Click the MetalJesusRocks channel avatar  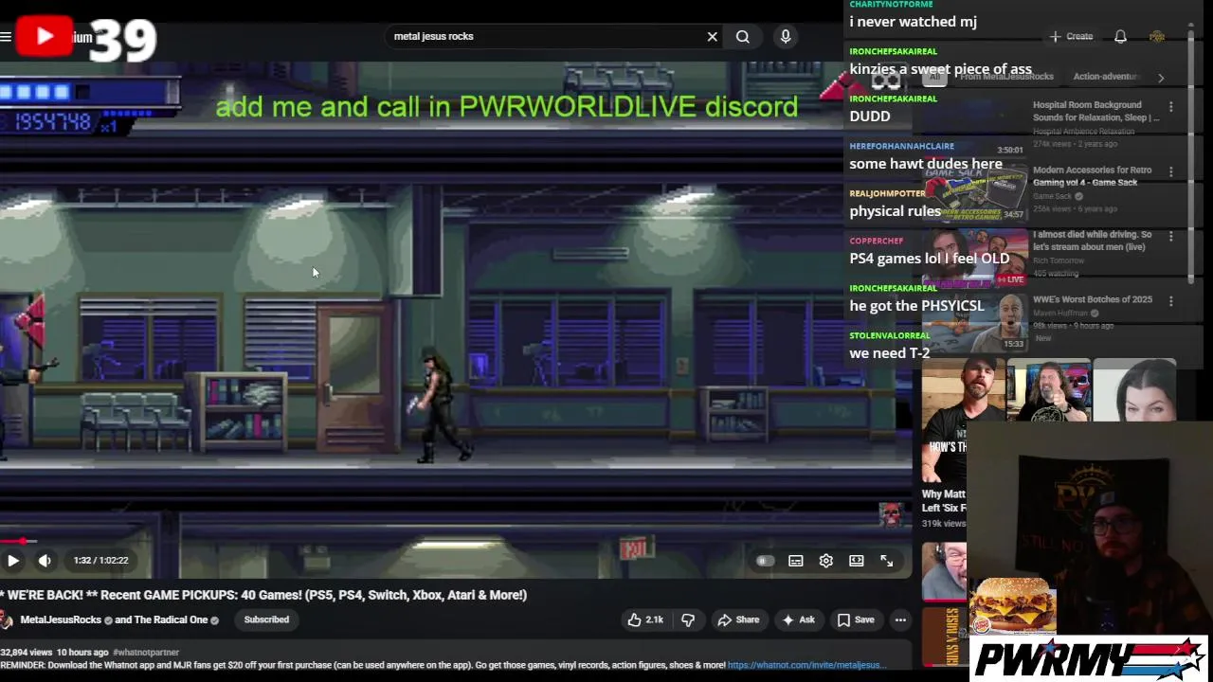pos(6,620)
